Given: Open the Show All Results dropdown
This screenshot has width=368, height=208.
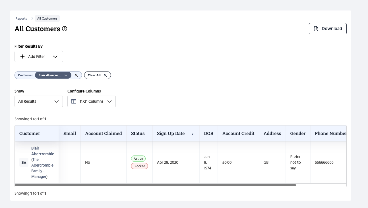Looking at the screenshot, I should coord(39,101).
